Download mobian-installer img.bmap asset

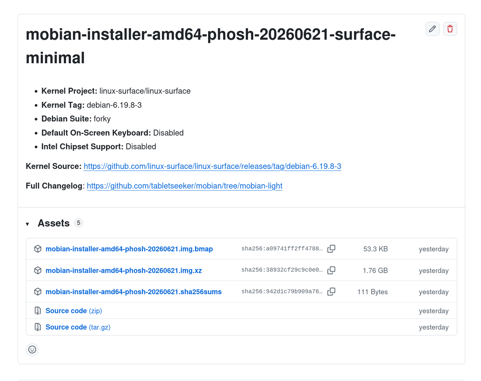129,249
